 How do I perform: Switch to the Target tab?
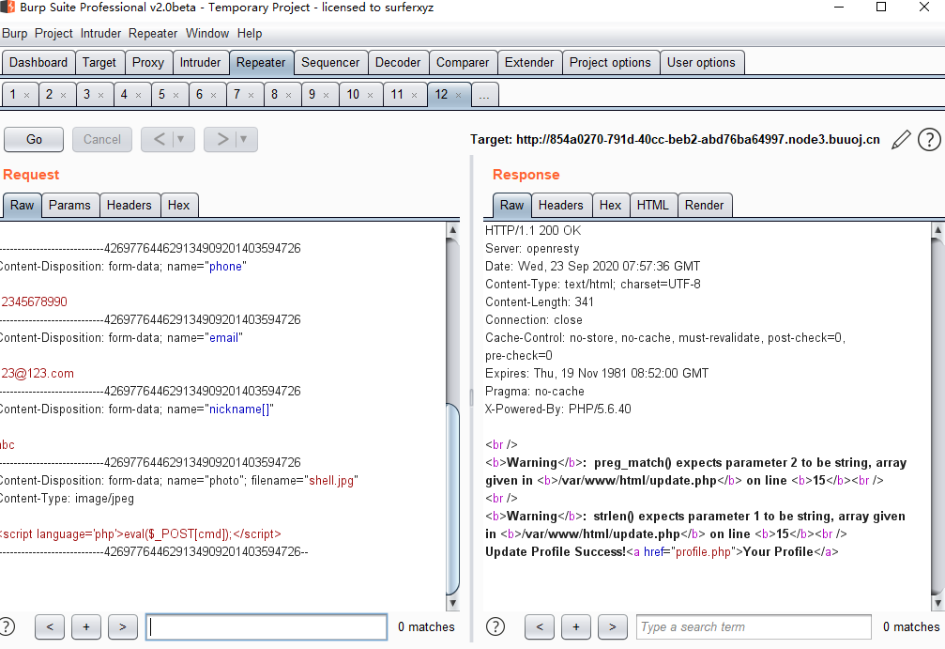[x=99, y=63]
